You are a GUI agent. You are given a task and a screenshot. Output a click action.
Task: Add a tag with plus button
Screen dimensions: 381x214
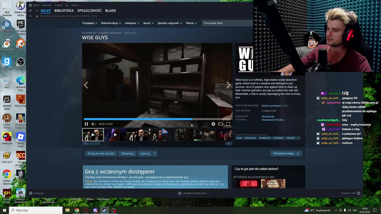(x=298, y=138)
